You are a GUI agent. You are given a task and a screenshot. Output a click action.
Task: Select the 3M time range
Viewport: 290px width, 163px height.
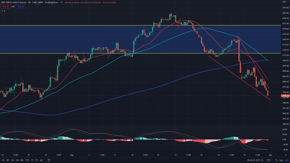pos(17,160)
